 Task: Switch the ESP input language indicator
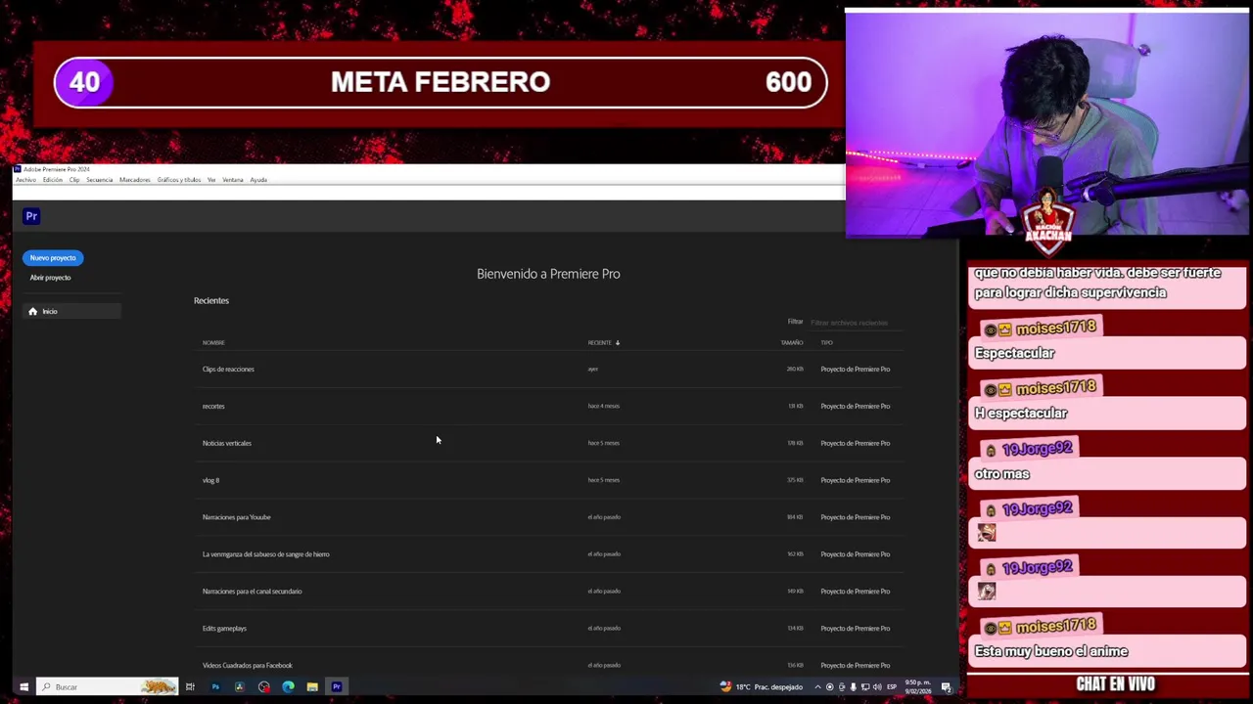pos(892,687)
